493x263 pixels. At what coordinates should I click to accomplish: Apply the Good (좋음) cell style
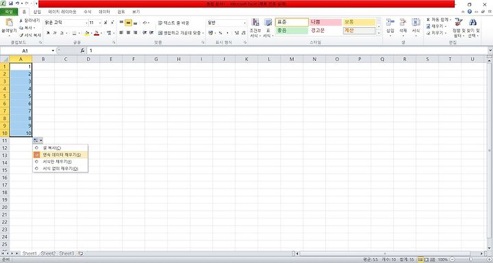(292, 31)
